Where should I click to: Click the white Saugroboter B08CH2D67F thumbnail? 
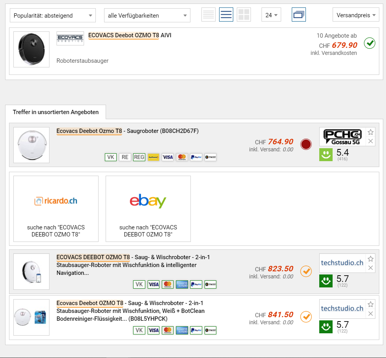point(31,145)
